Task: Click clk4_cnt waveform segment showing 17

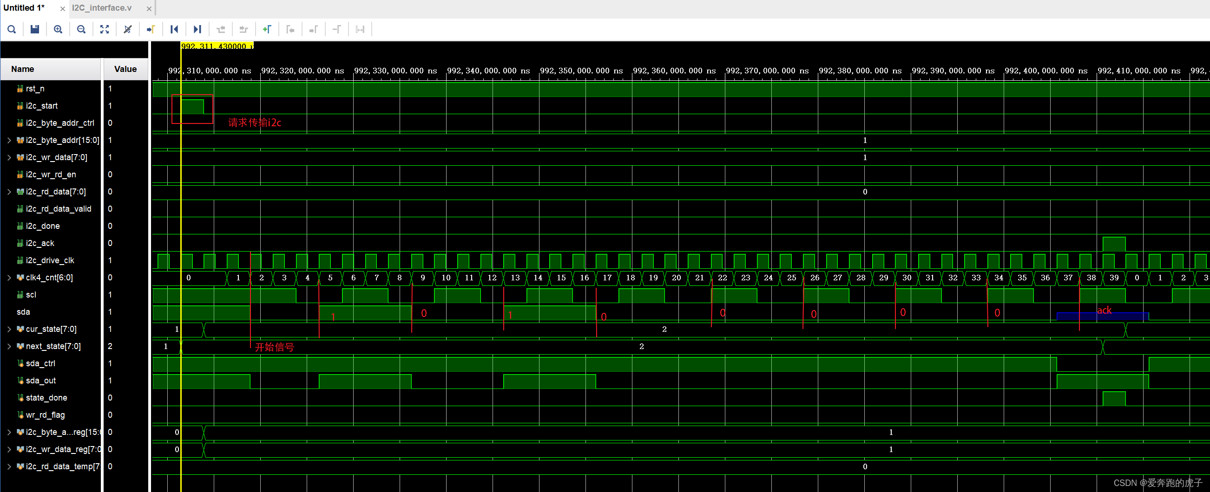Action: click(607, 278)
